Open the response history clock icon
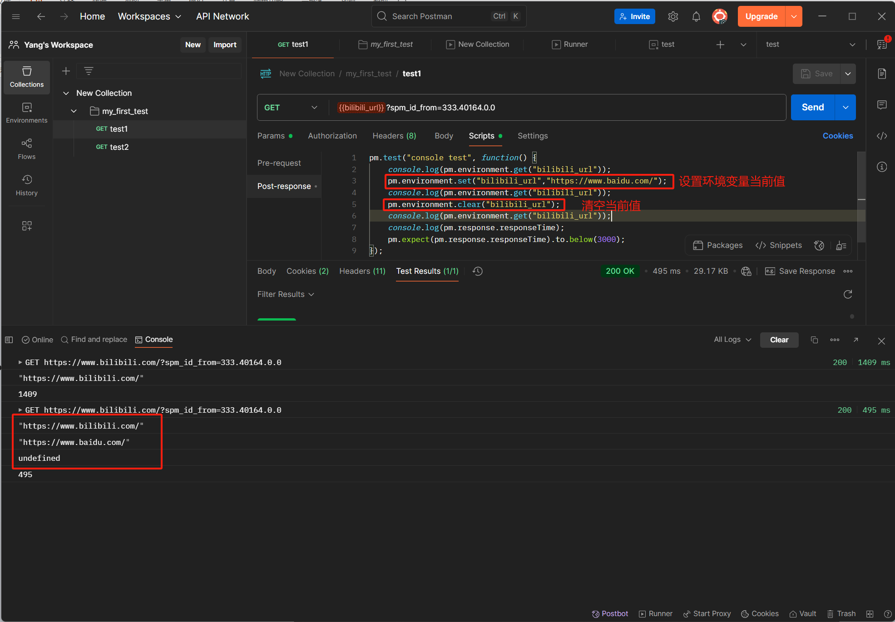The width and height of the screenshot is (895, 622). pos(477,271)
